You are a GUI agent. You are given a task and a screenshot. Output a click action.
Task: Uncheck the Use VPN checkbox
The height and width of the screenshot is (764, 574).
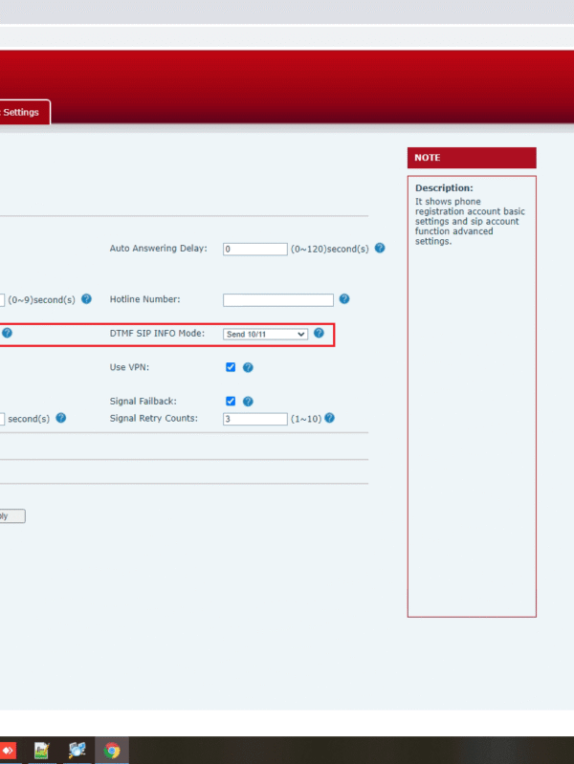(231, 367)
